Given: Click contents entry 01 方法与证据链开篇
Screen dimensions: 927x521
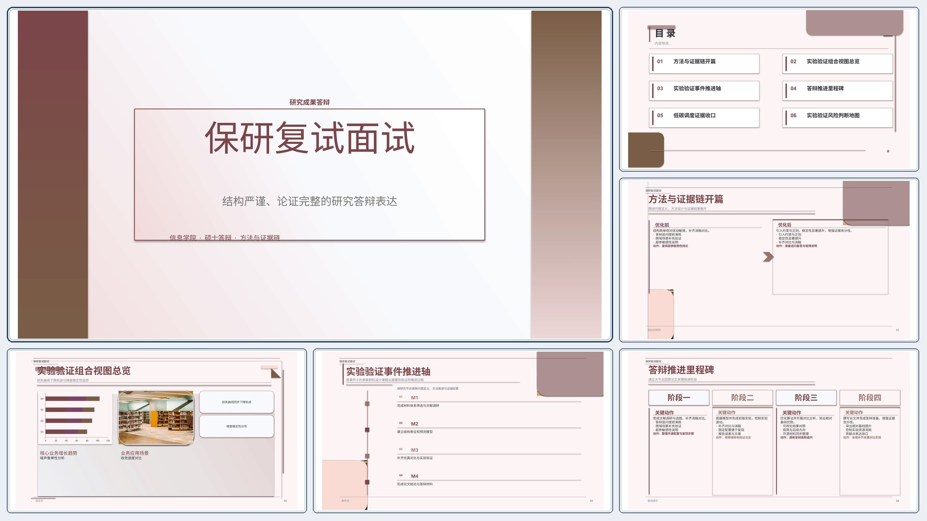Looking at the screenshot, I should 704,64.
